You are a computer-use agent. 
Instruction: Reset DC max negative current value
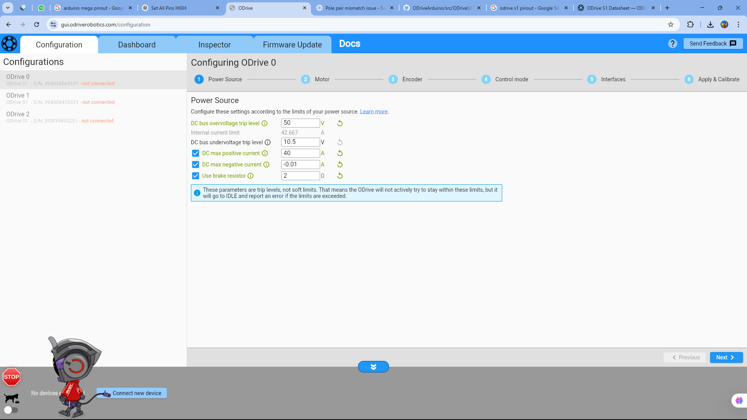[340, 164]
